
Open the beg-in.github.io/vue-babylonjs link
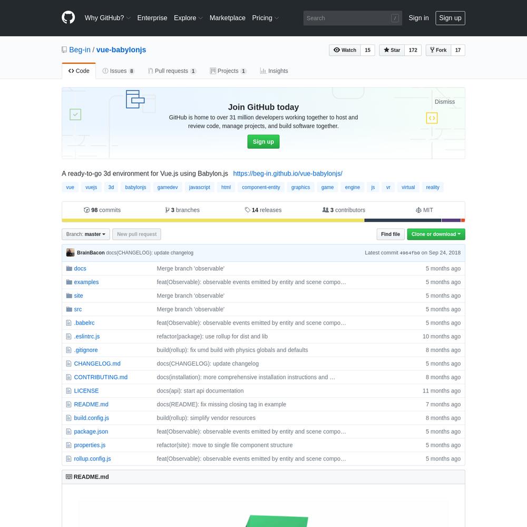coord(288,173)
